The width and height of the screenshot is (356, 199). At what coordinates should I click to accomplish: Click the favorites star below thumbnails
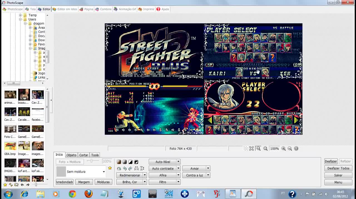click(5, 185)
